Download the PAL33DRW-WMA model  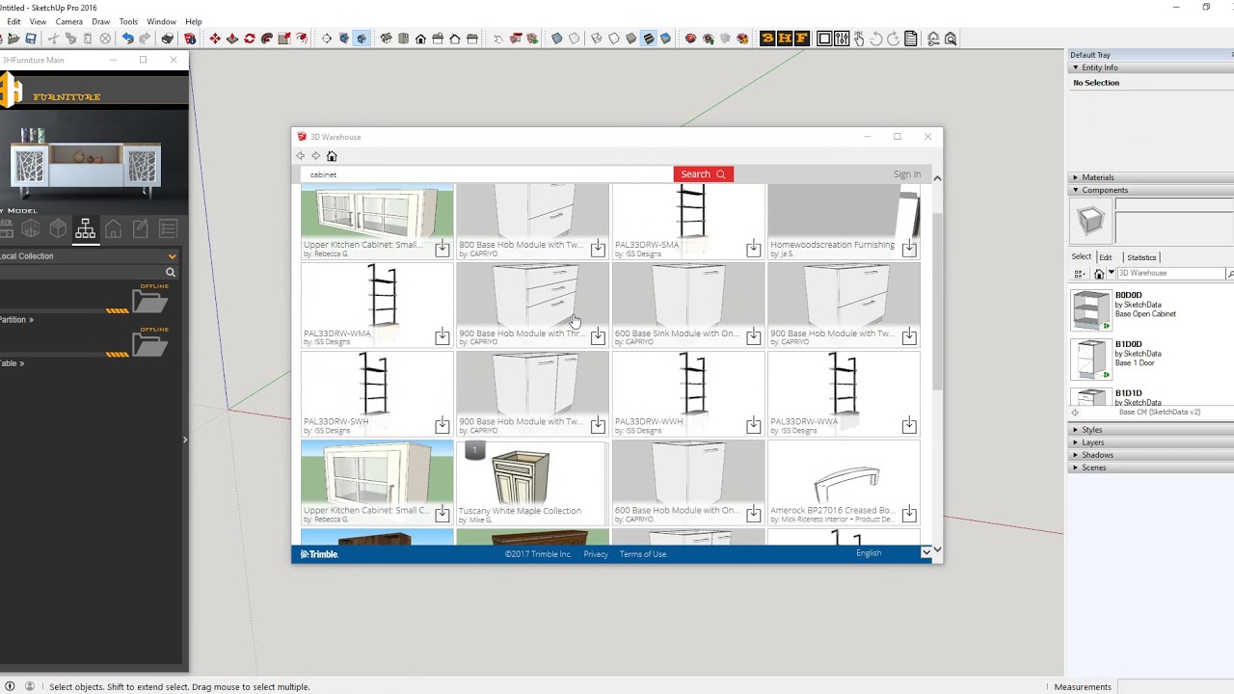point(442,336)
